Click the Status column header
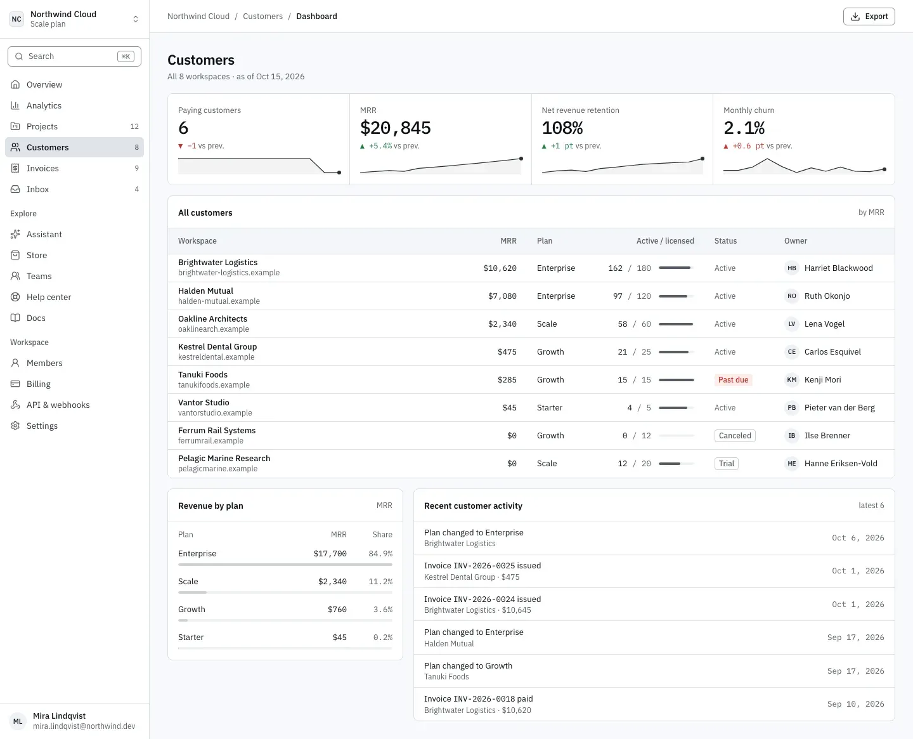Viewport: 913px width, 739px height. click(725, 241)
